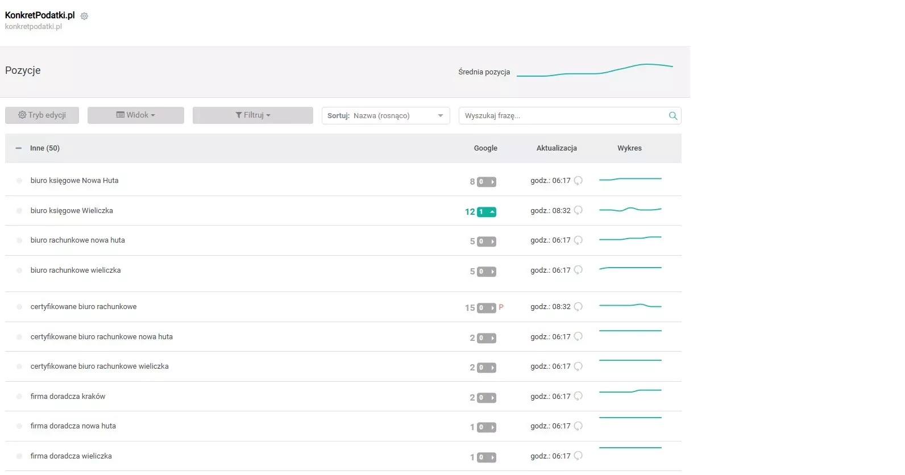Screen dimensions: 905x475
Task: Open the keyword "firma doradcza nowa huta"
Action: (x=73, y=426)
